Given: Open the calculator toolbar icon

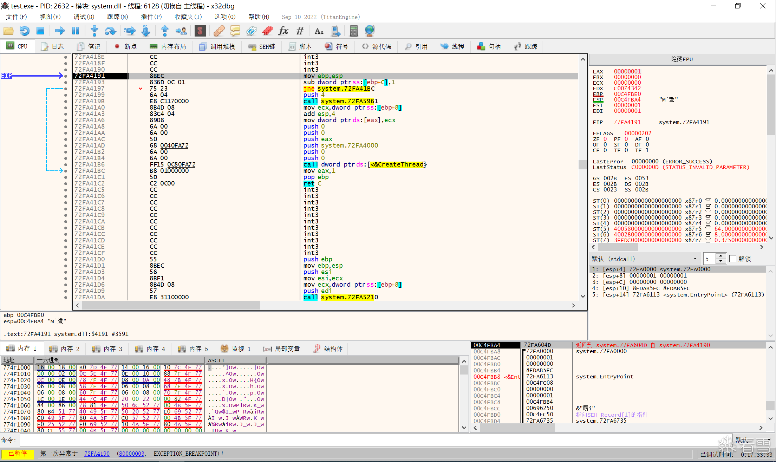Looking at the screenshot, I should coord(353,31).
